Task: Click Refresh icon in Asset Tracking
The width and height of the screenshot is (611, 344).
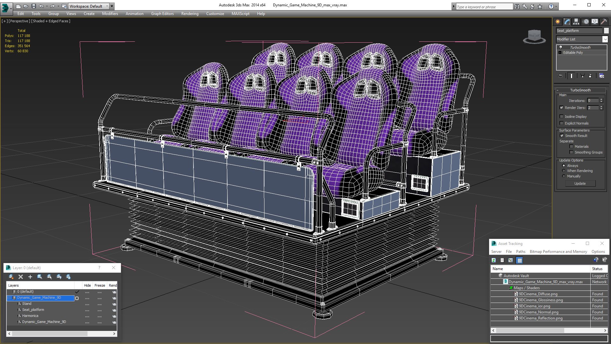Action: [x=494, y=260]
